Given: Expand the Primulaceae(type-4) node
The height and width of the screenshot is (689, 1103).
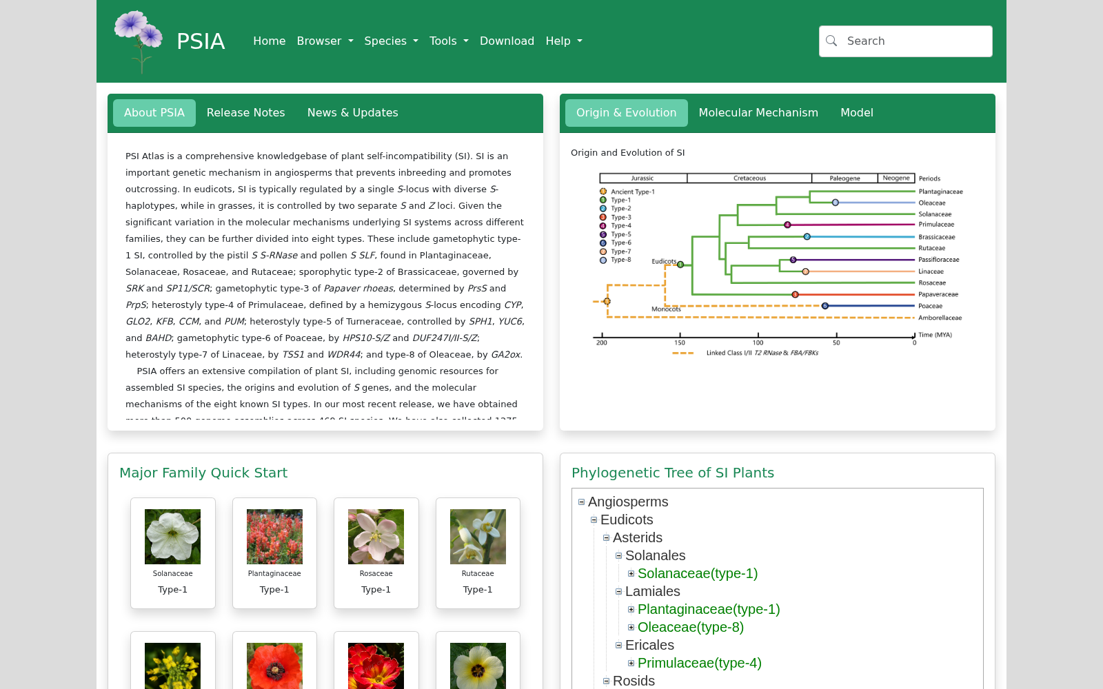Looking at the screenshot, I should tap(631, 664).
